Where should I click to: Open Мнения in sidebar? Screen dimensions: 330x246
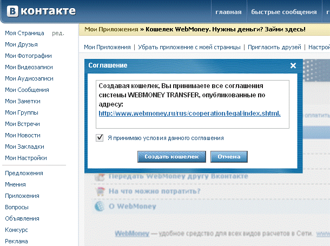15,184
